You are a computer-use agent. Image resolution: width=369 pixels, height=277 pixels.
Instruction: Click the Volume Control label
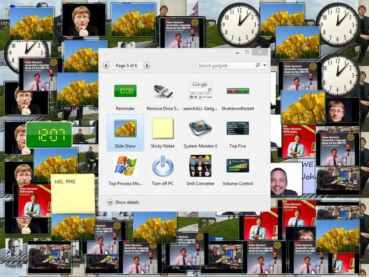tap(238, 184)
